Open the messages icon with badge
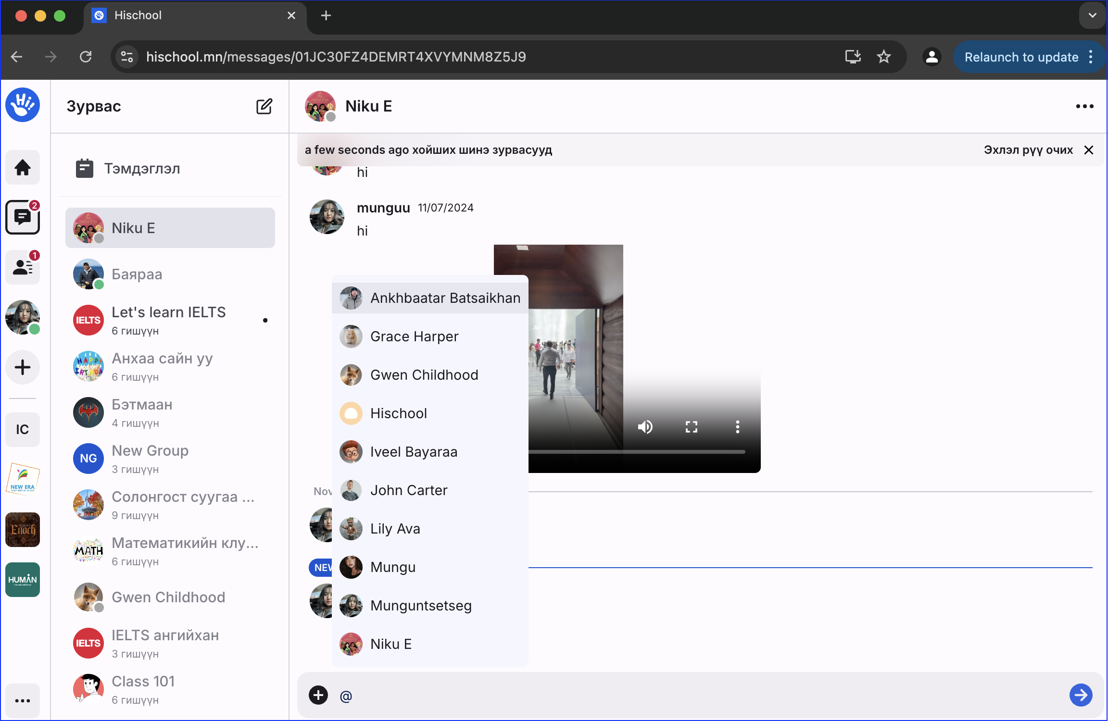 tap(22, 217)
